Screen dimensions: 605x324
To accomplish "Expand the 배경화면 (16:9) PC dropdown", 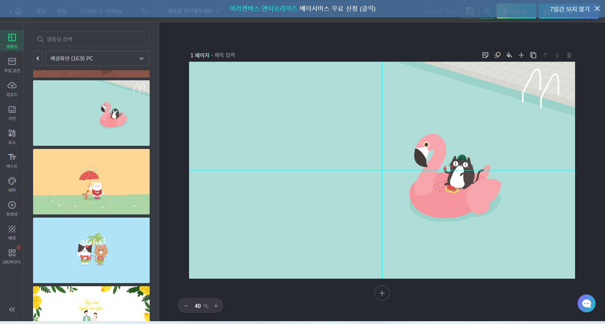I will point(97,58).
